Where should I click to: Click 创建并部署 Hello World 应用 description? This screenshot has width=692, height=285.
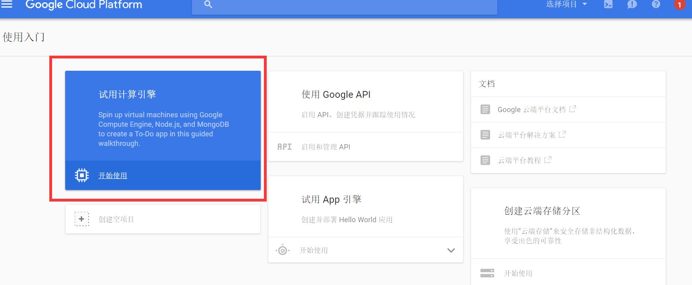pyautogui.click(x=347, y=219)
